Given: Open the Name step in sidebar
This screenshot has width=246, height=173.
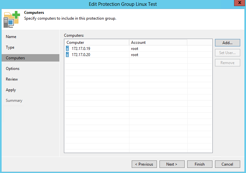Looking at the screenshot, I should pyautogui.click(x=11, y=37).
